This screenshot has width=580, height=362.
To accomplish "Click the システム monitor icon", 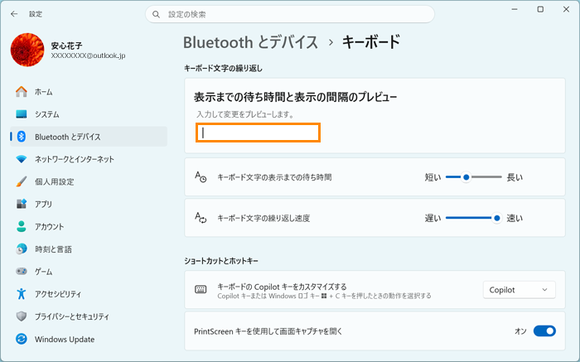I will (22, 114).
